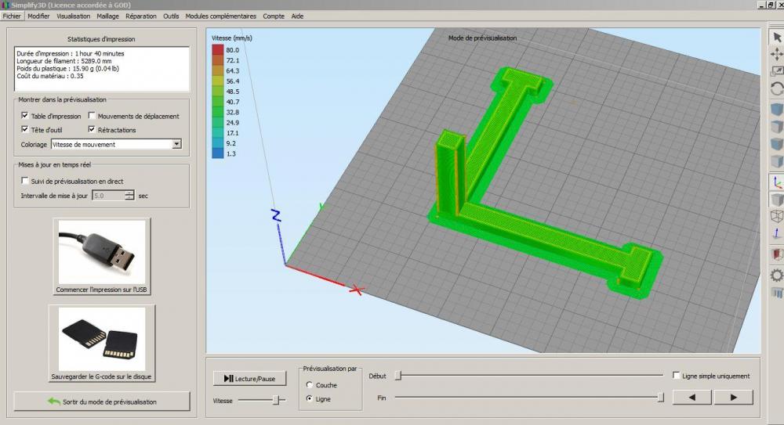
Task: Click the Vitesse (mm/s) legend title
Action: tap(232, 38)
